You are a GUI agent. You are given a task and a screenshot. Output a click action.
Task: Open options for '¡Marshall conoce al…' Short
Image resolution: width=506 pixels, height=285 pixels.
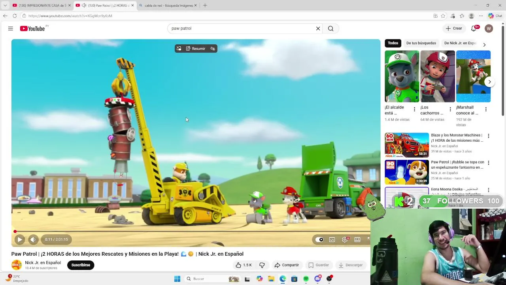[x=486, y=109]
